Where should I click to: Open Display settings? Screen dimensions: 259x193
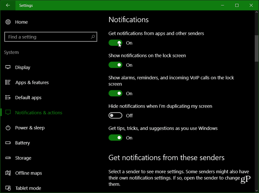click(23, 67)
